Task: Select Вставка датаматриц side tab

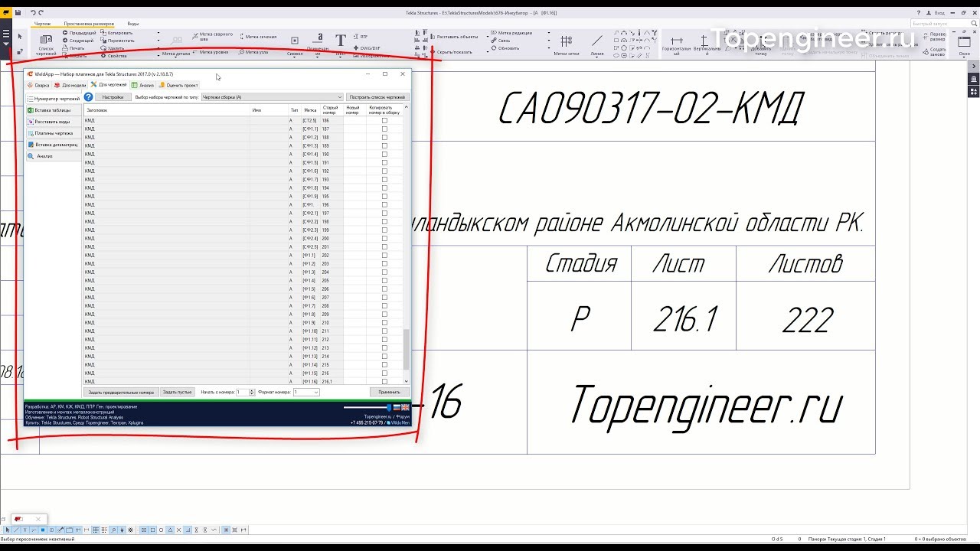Action: [53, 145]
